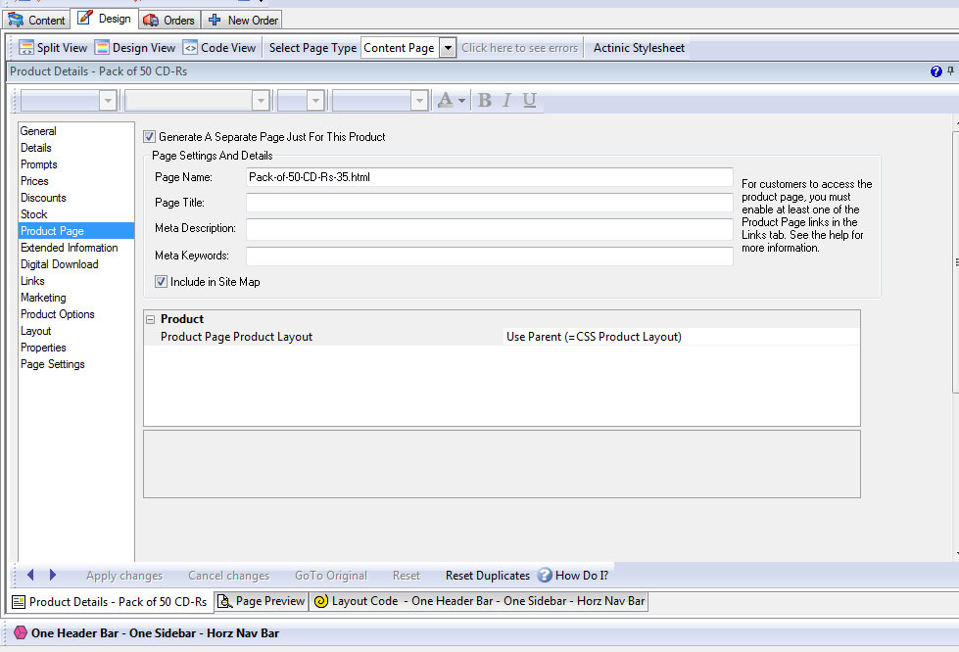This screenshot has width=959, height=652.
Task: Open Code View from toolbar
Action: point(190,47)
